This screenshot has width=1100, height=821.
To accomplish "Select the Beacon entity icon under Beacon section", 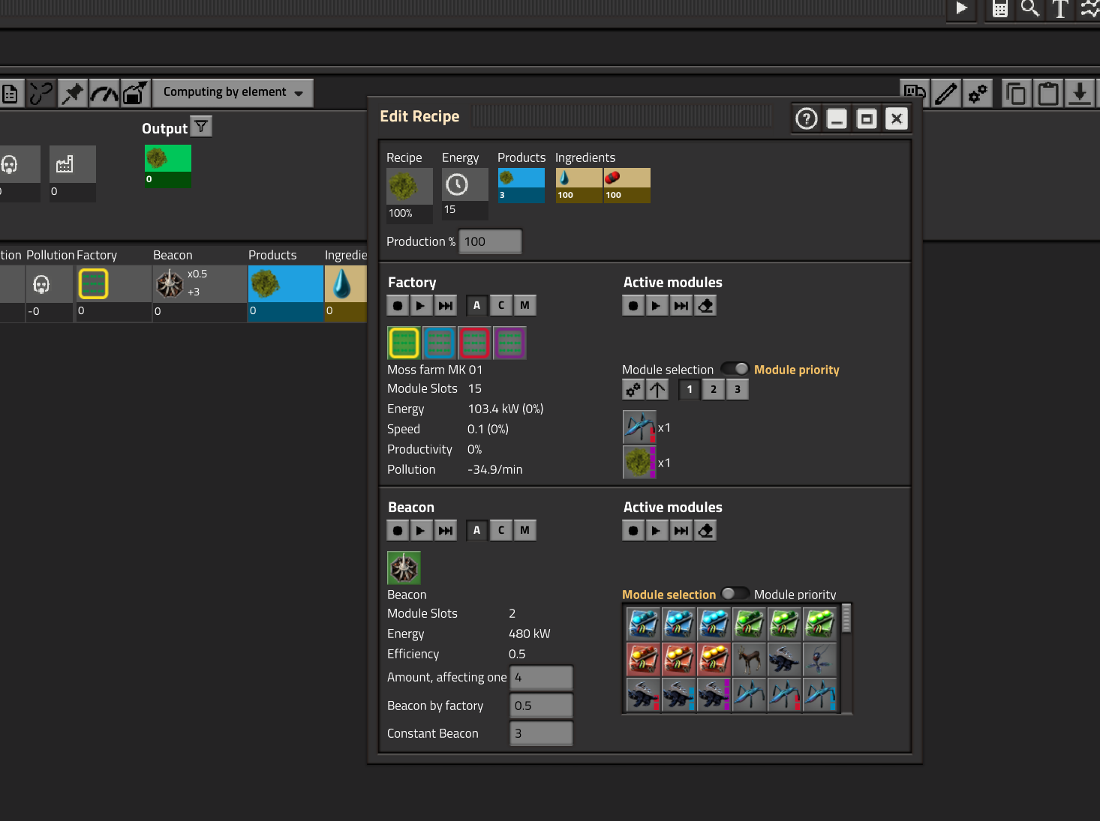I will tap(404, 568).
